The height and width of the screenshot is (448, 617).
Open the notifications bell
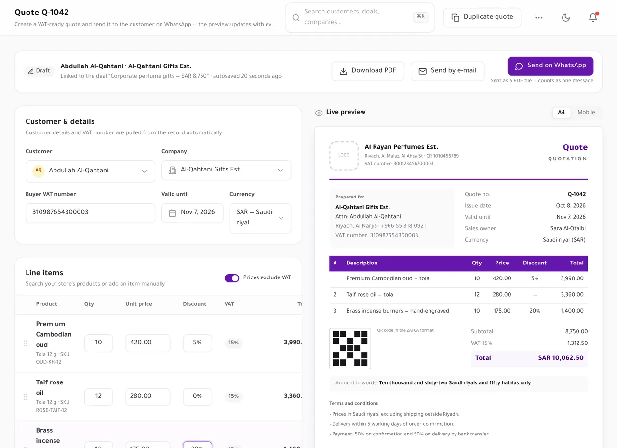tap(593, 17)
